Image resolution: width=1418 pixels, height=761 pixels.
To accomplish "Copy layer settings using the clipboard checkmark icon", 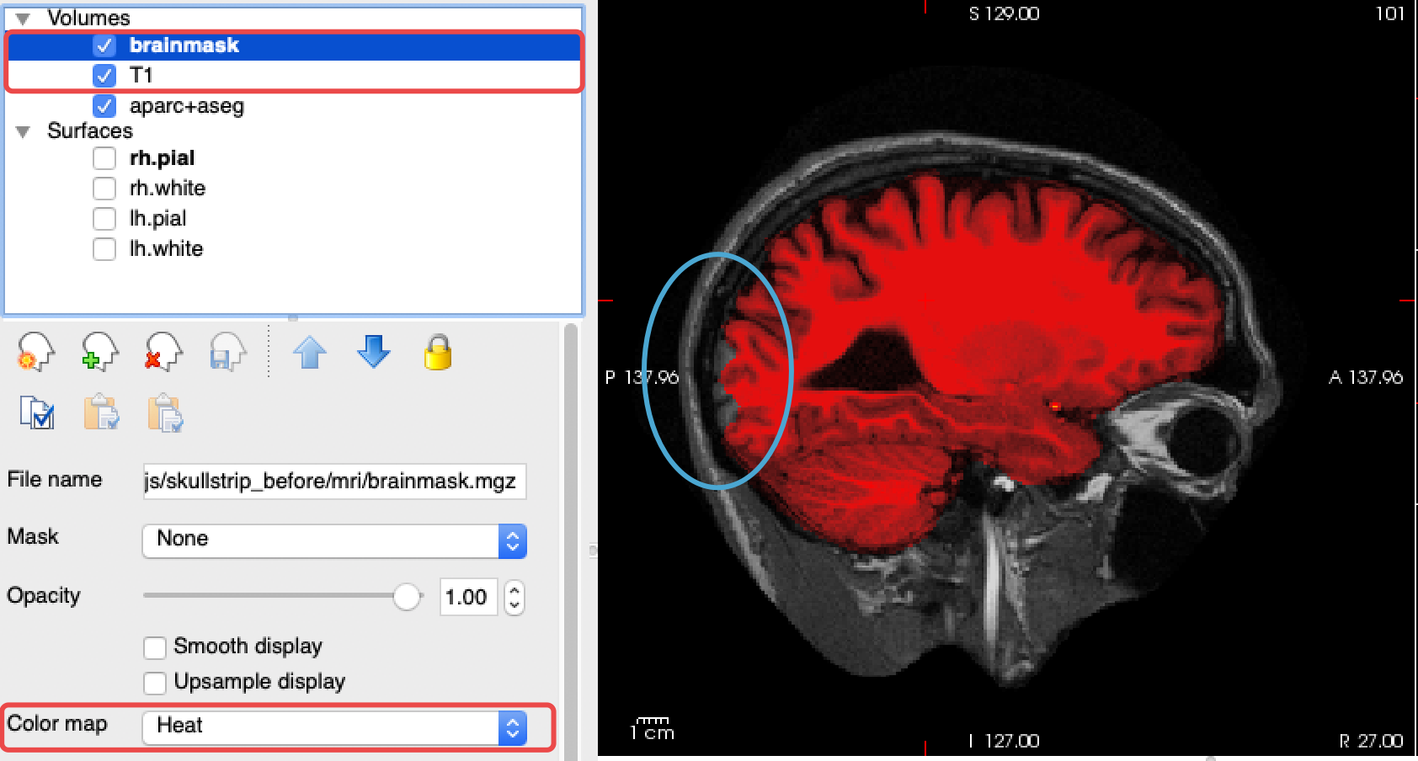I will pyautogui.click(x=38, y=413).
